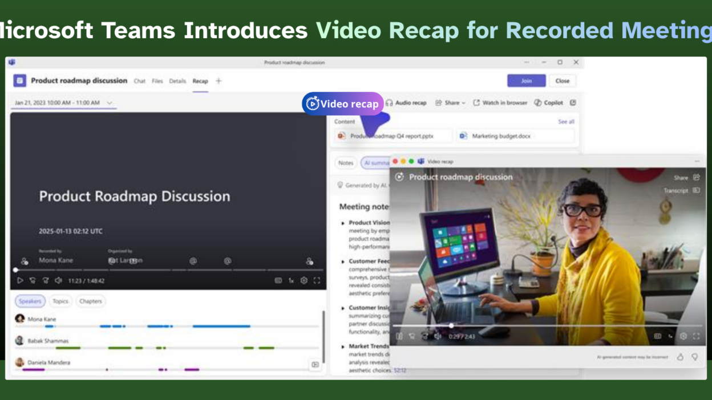Image resolution: width=712 pixels, height=400 pixels.
Task: Skip forward in the main meeting recording
Action: (x=46, y=280)
